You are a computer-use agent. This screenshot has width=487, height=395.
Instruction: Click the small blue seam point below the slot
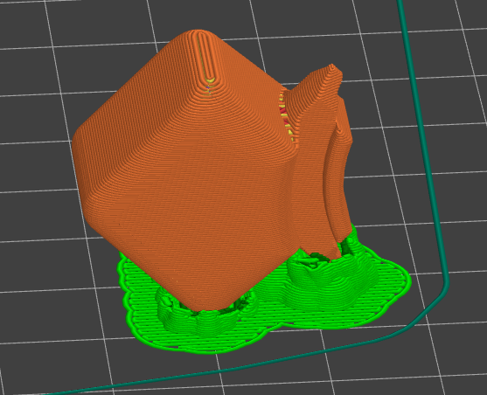click(208, 88)
